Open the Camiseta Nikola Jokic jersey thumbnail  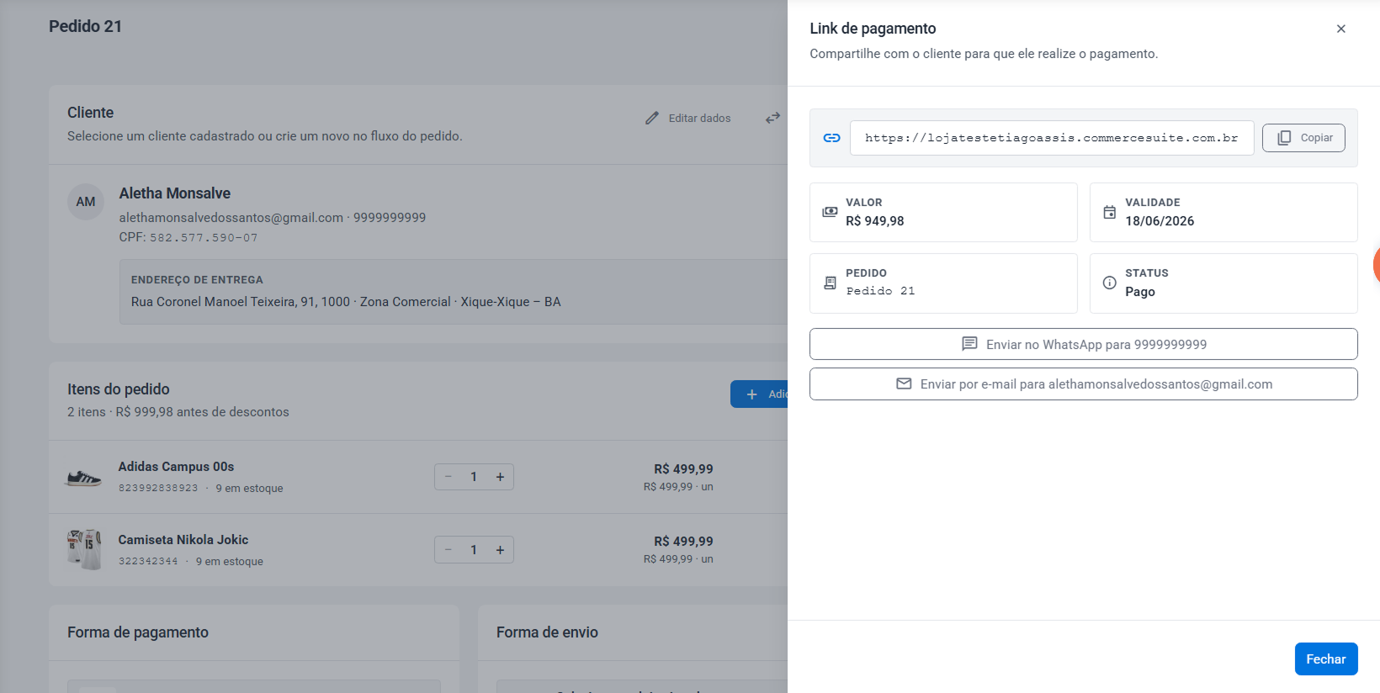point(83,550)
